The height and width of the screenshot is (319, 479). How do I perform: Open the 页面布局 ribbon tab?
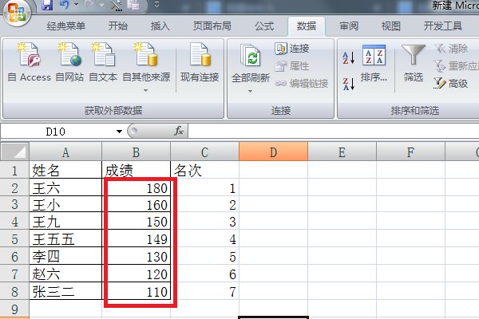click(212, 26)
